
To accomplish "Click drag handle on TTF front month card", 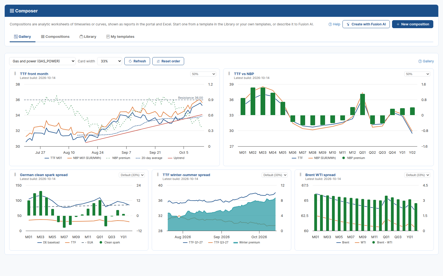I will click(x=15, y=74).
